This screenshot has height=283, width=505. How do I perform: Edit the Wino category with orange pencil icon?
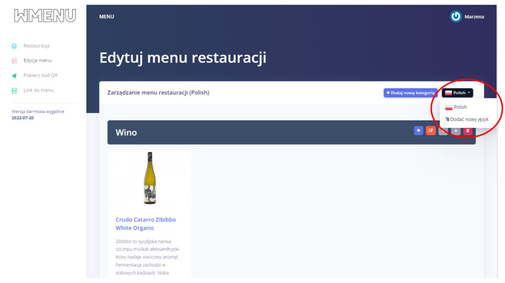[x=431, y=131]
